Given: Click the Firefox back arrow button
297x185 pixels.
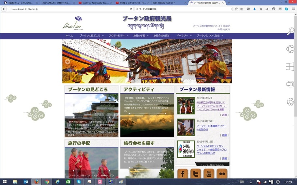Looking at the screenshot, I should coord(4,9).
